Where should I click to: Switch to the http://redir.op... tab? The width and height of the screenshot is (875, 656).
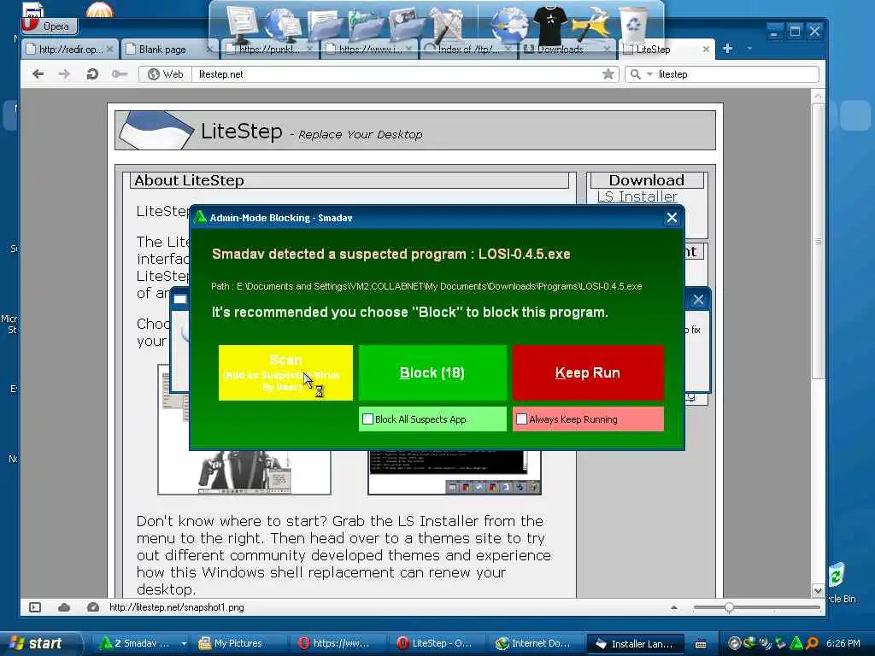[70, 49]
